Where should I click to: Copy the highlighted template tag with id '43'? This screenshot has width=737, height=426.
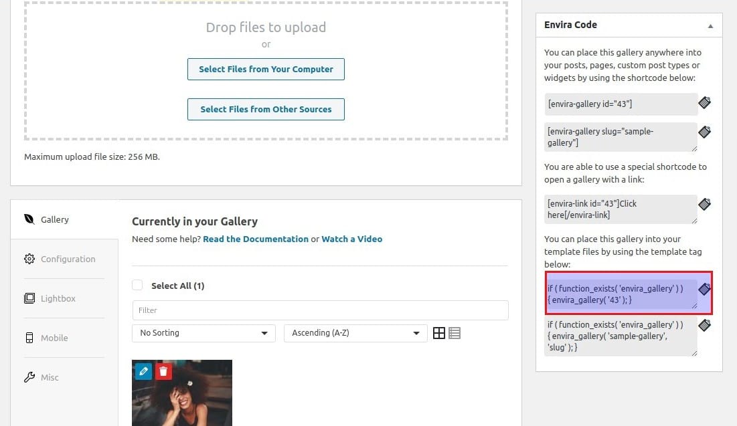coord(704,289)
